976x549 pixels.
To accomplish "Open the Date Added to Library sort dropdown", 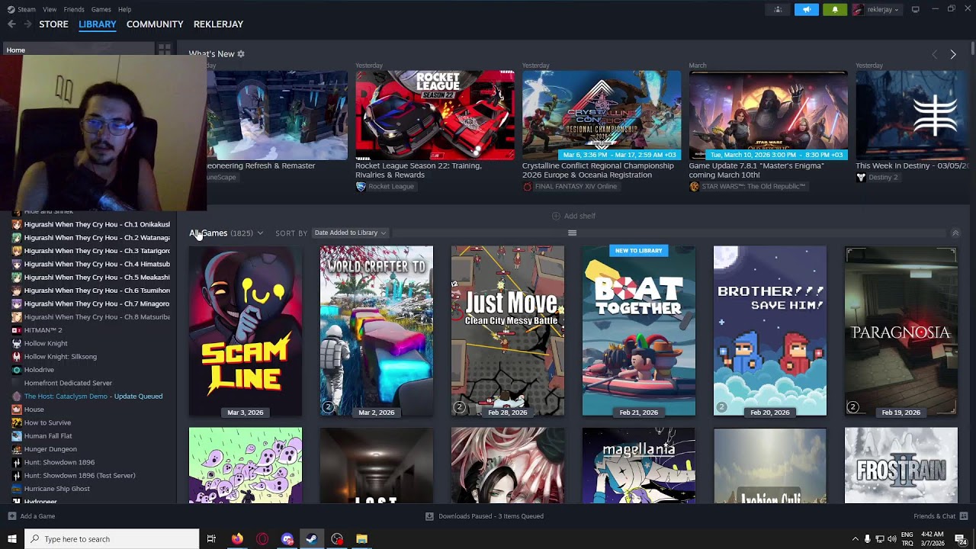I will [x=350, y=233].
